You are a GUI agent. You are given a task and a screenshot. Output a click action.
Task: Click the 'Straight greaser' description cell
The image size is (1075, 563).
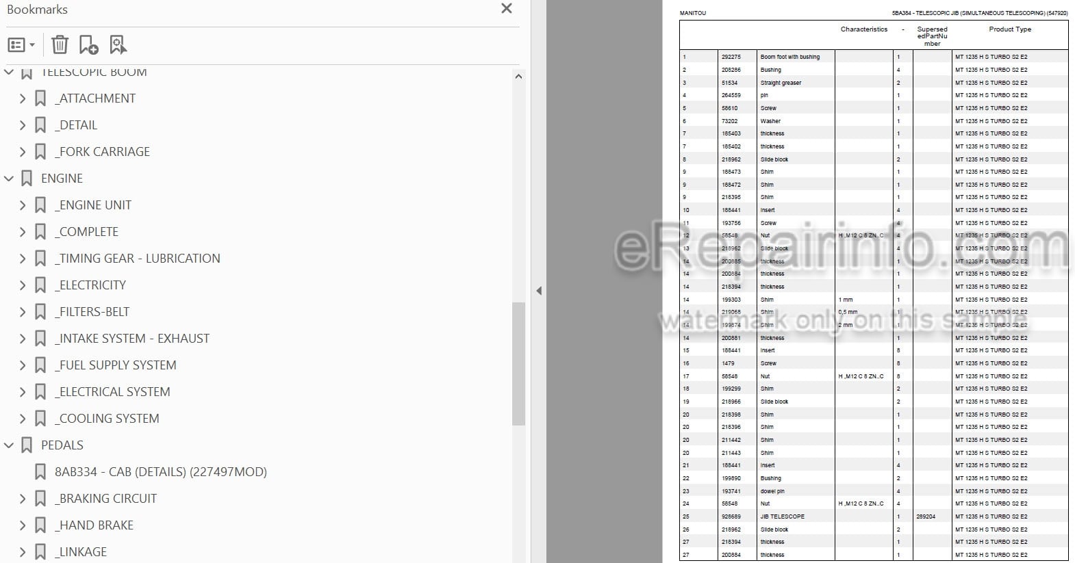tap(781, 83)
